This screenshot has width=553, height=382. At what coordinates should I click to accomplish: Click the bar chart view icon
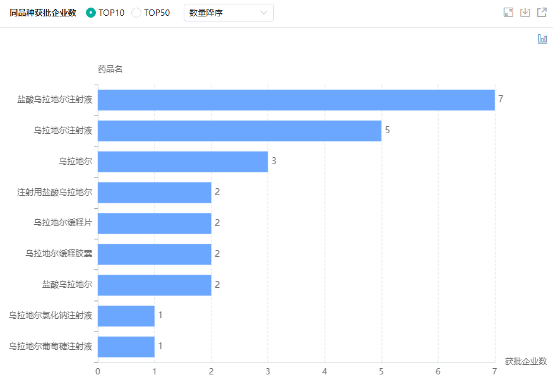click(x=542, y=39)
